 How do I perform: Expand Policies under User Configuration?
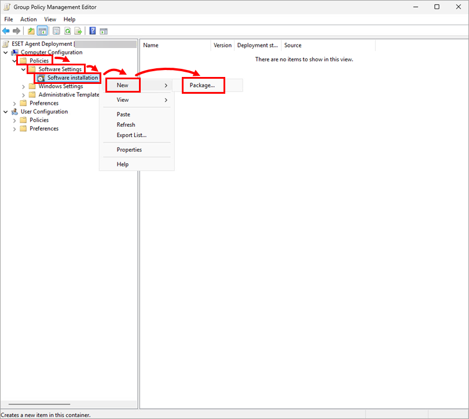click(15, 120)
